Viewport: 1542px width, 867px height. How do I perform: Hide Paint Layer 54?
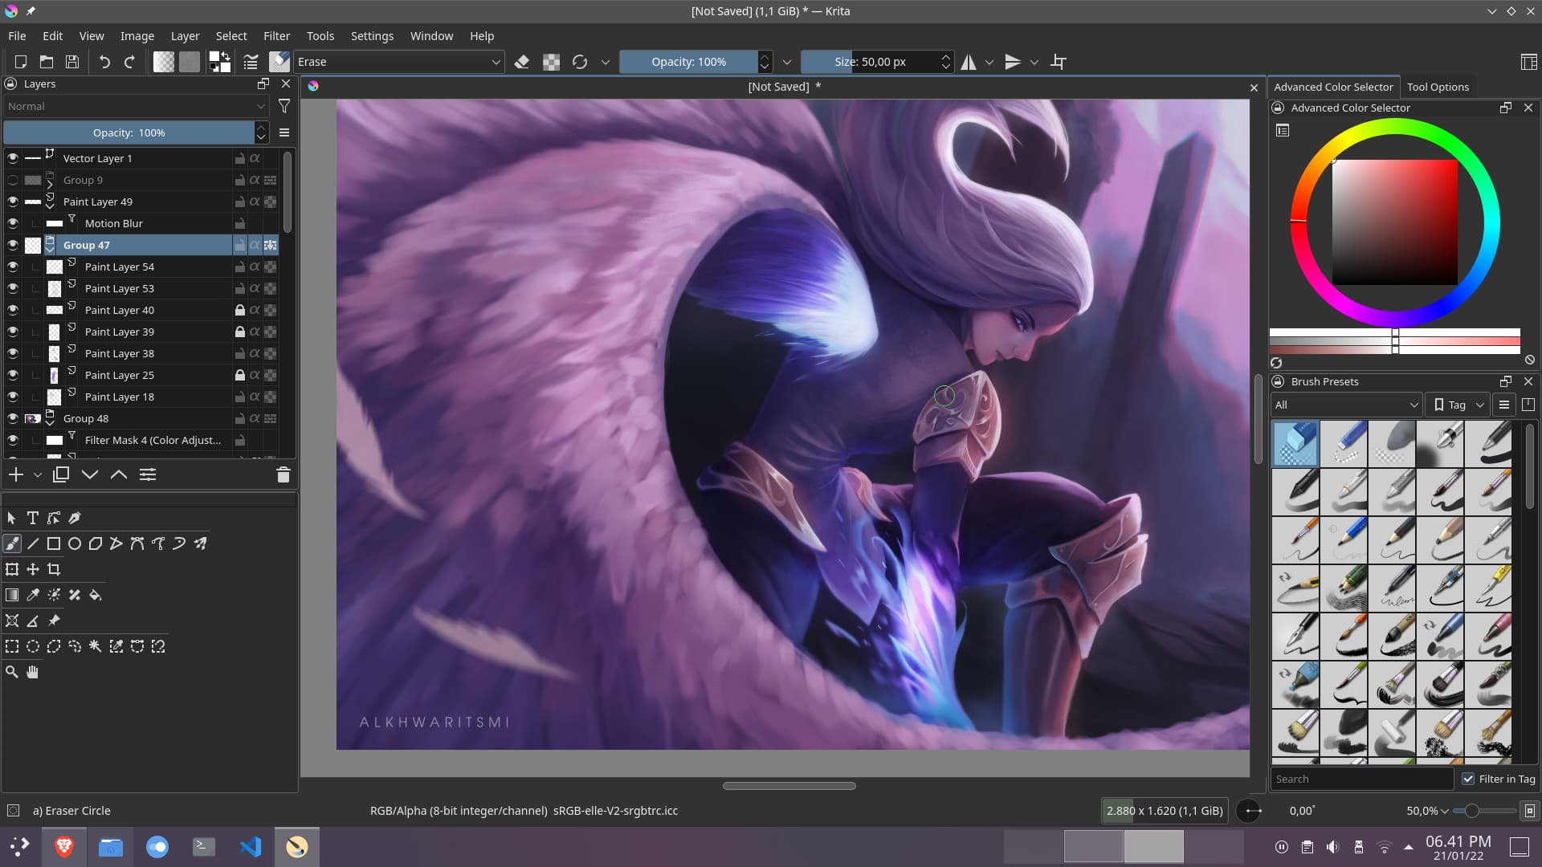coord(13,267)
